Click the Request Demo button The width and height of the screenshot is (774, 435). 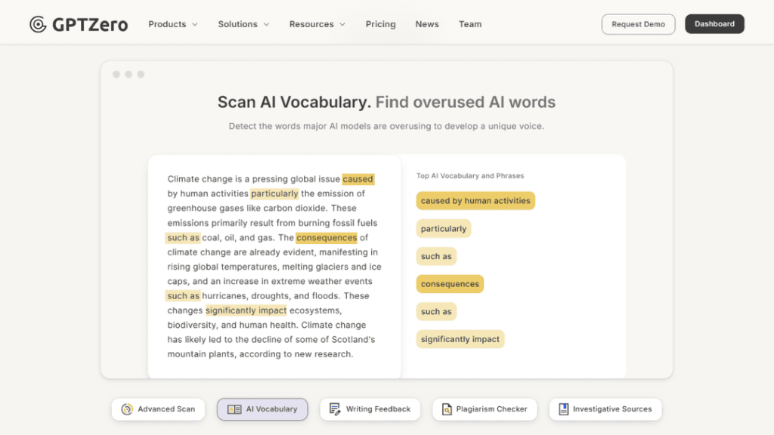tap(638, 24)
